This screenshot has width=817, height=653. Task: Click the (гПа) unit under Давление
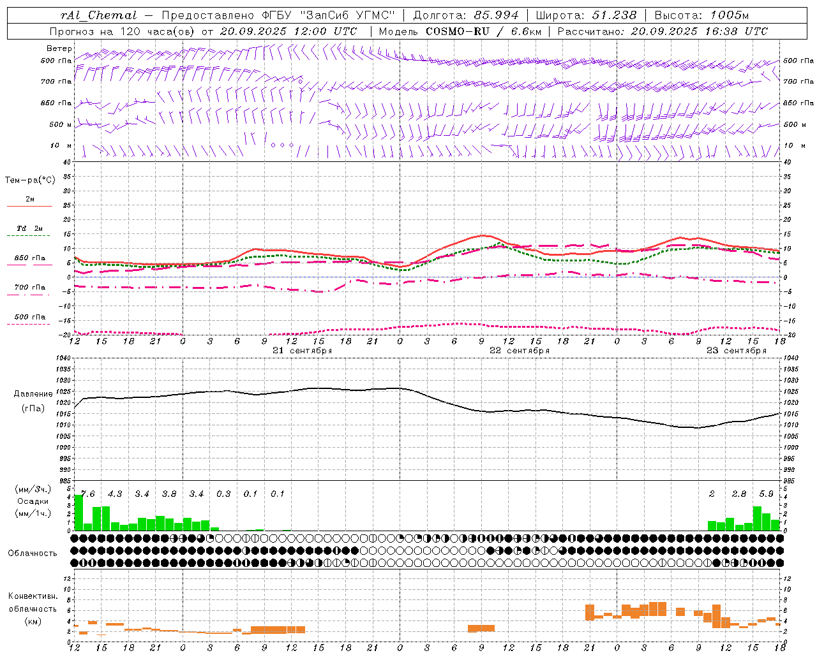point(33,409)
